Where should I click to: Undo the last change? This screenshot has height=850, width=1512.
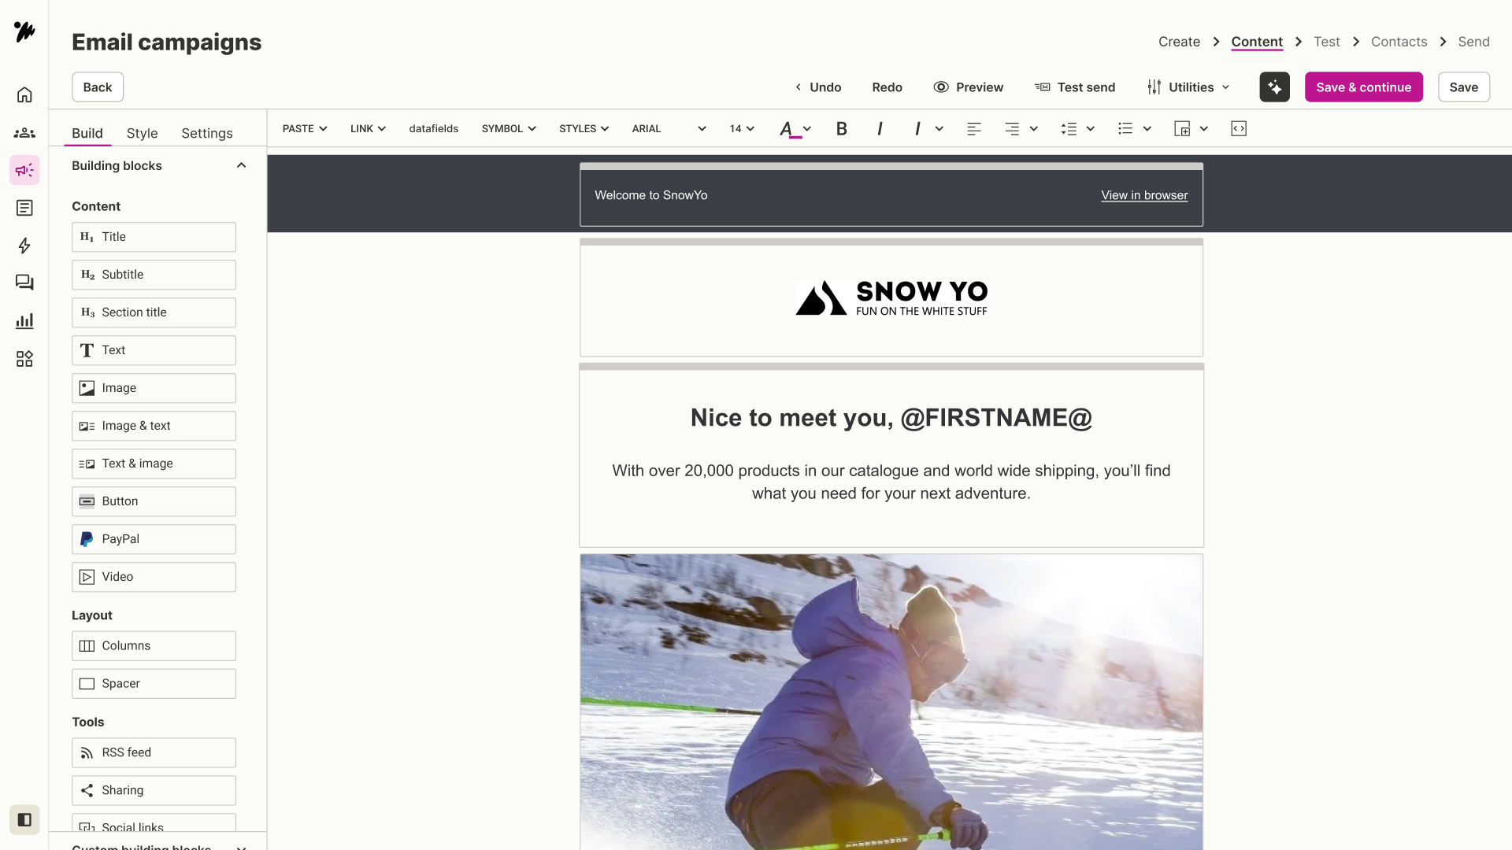(818, 87)
